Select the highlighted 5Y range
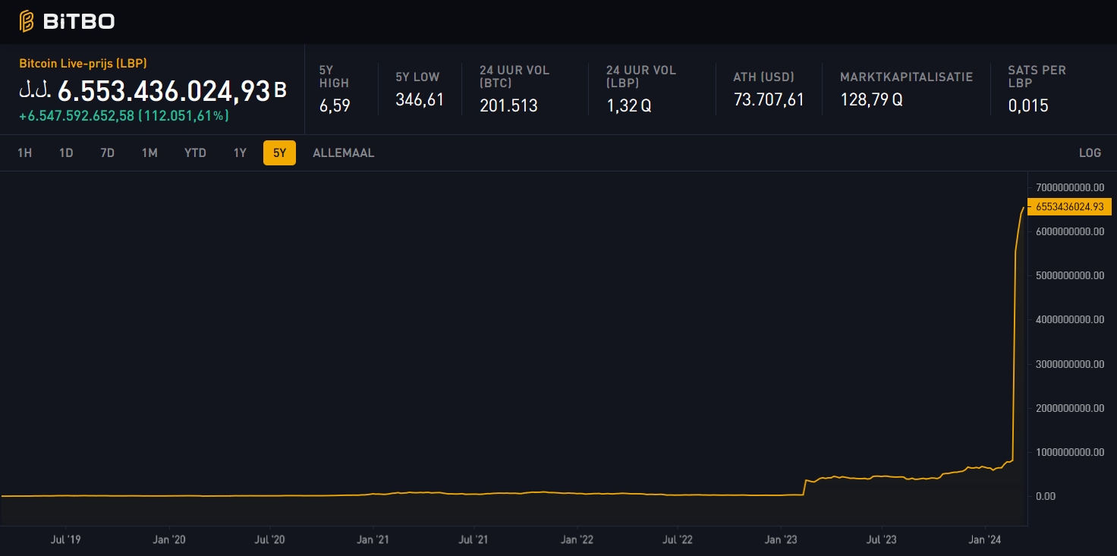The image size is (1117, 556). coord(279,152)
